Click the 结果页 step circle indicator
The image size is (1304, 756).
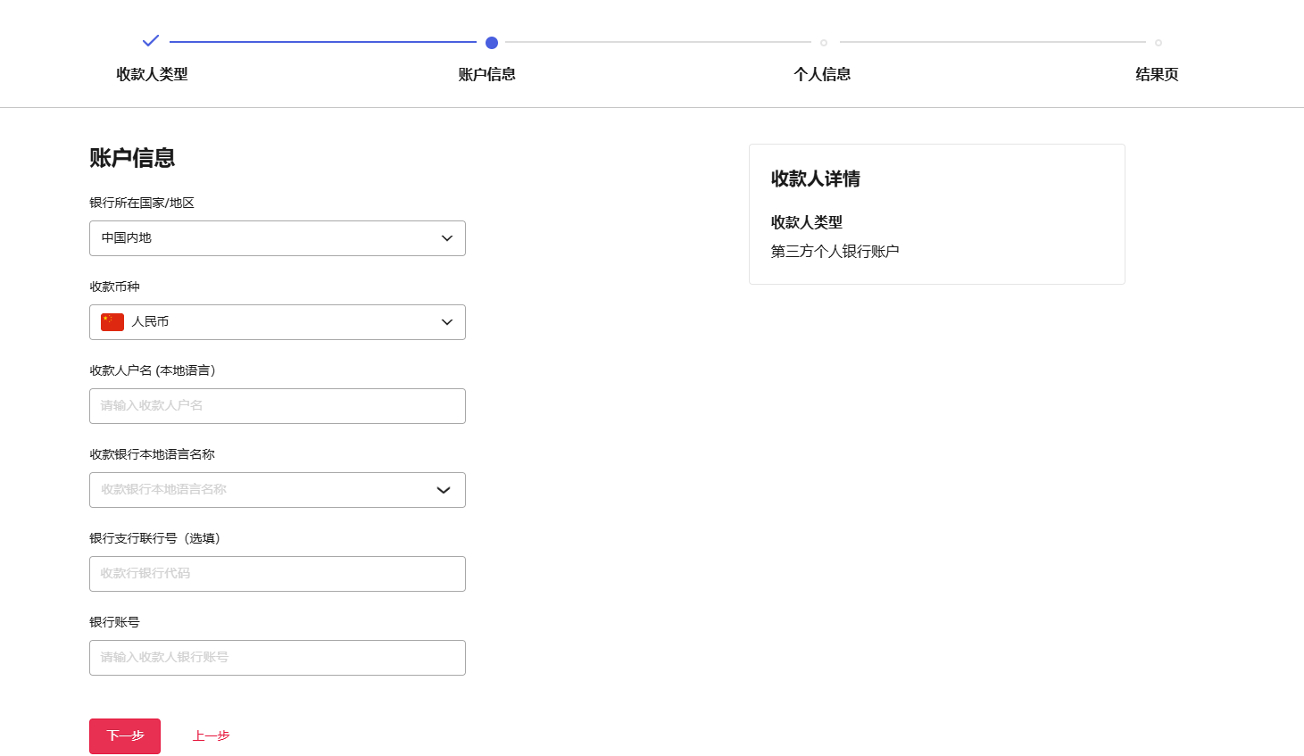1158,43
